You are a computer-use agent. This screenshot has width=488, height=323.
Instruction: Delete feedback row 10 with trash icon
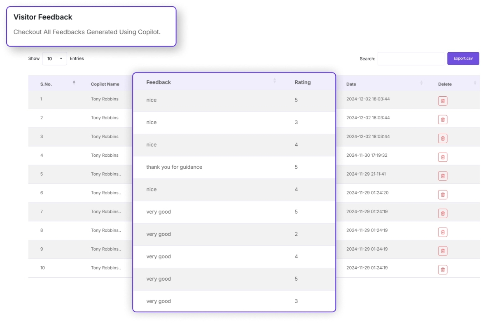(443, 270)
